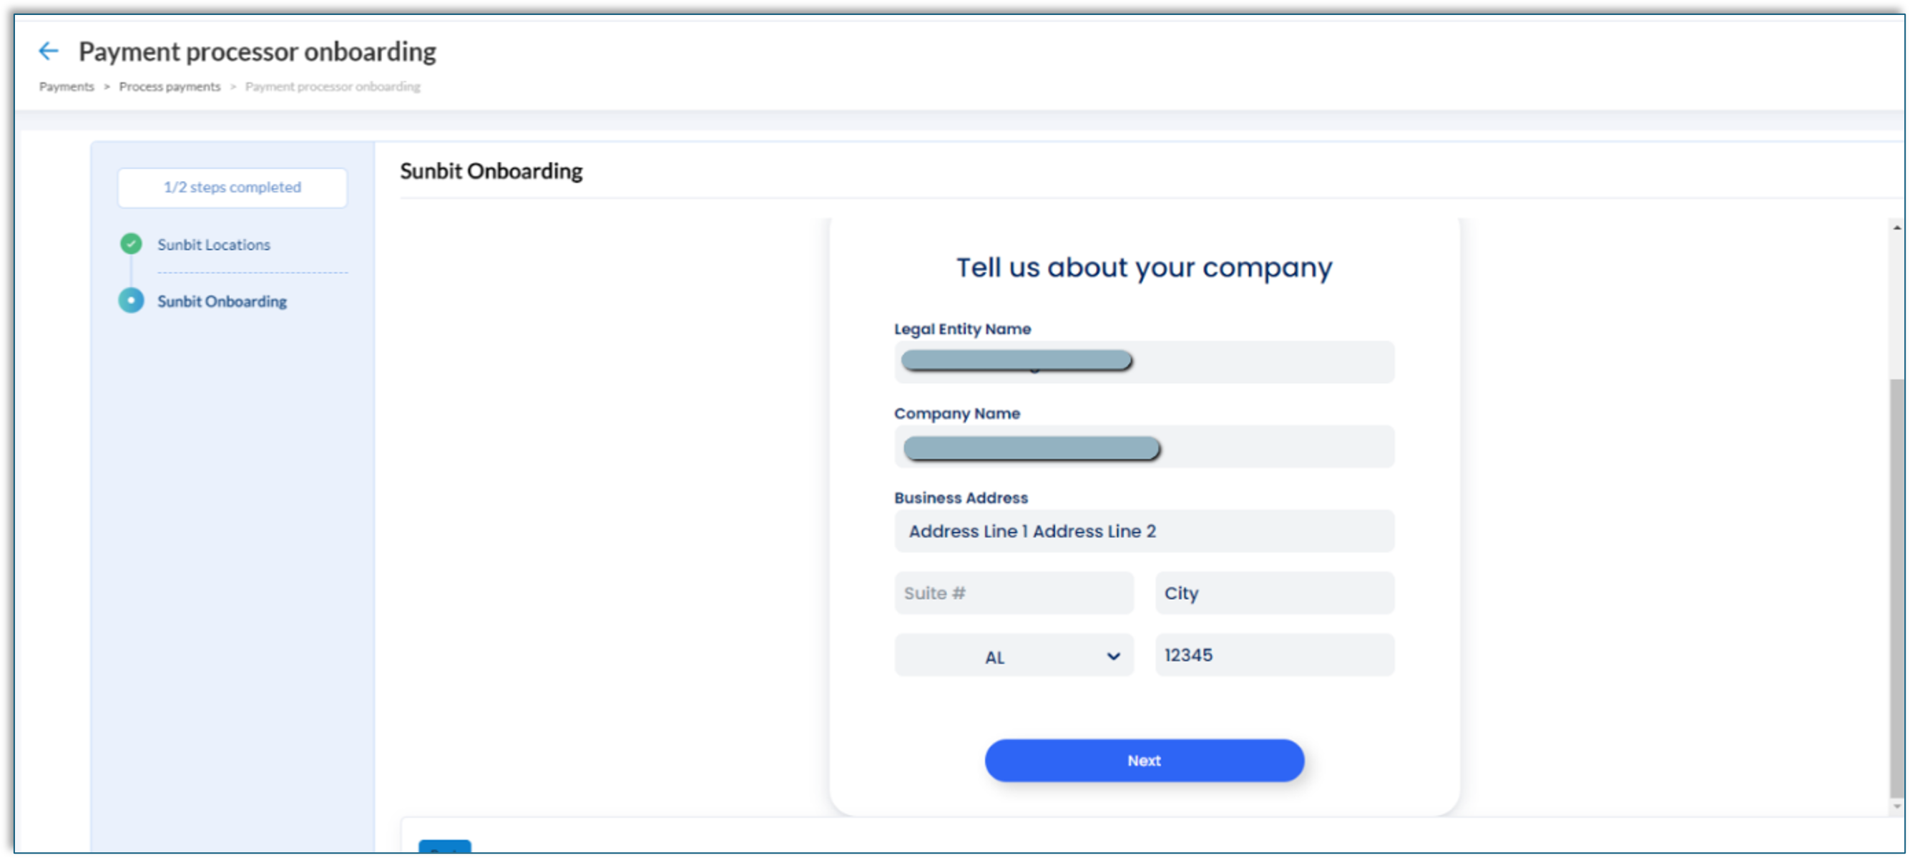Click the Tell us about your company heading
Screen dimensions: 1910x858
click(1144, 268)
